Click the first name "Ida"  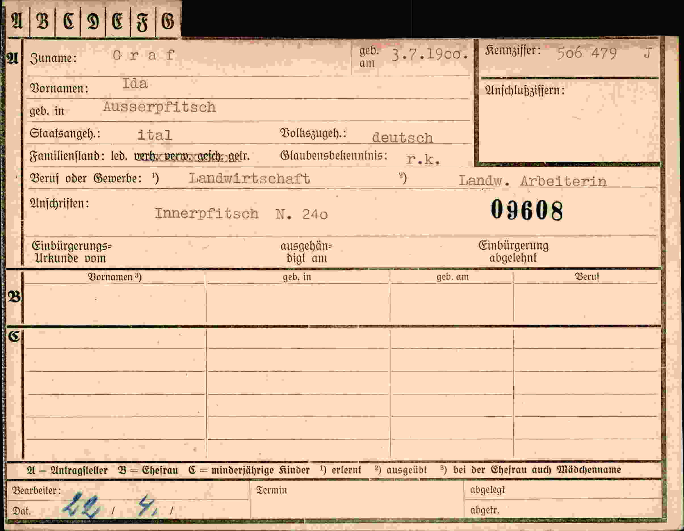coord(135,84)
